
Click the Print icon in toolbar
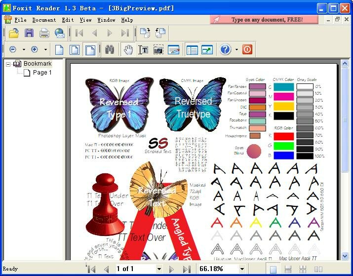click(44, 33)
